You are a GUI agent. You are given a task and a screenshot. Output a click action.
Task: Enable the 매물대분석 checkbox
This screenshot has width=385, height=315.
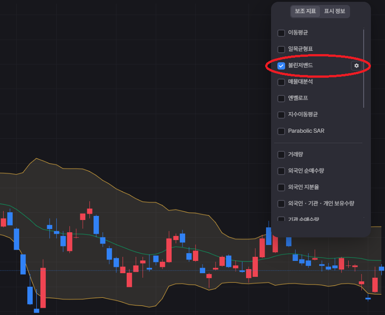tap(281, 82)
